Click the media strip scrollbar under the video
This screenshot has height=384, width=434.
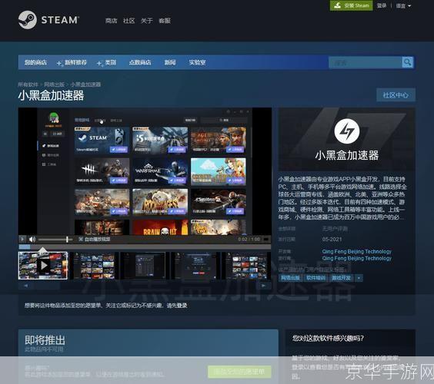click(x=145, y=247)
